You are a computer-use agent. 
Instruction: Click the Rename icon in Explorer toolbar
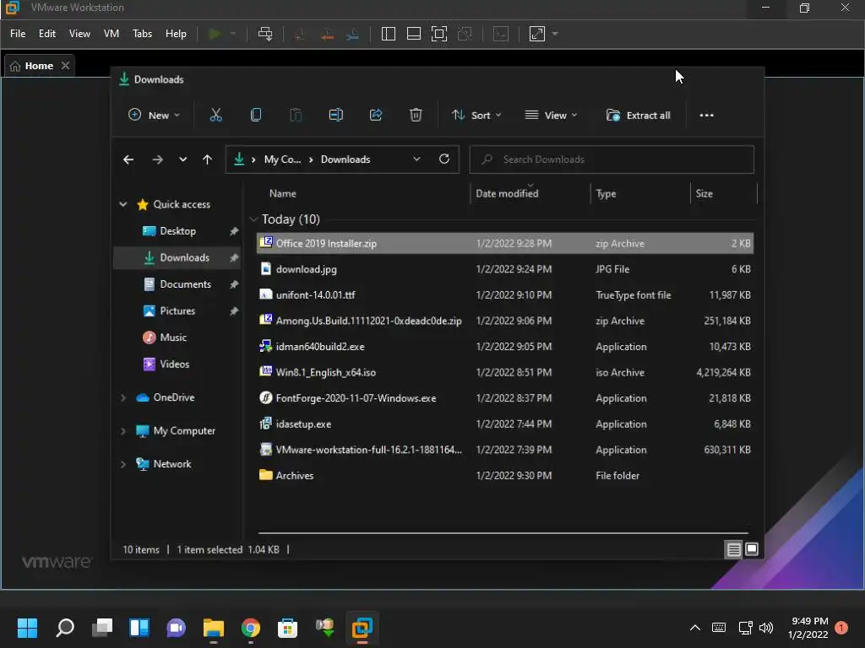[336, 115]
